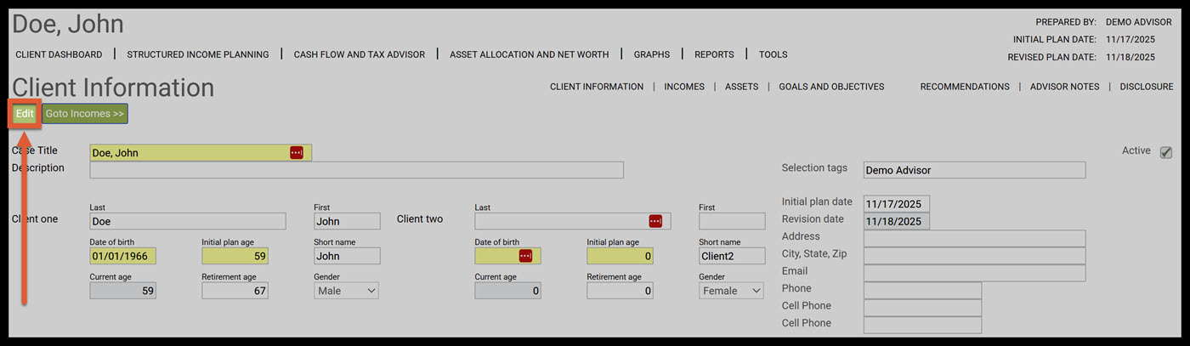Click the Address input field
The width and height of the screenshot is (1190, 346).
coord(974,239)
